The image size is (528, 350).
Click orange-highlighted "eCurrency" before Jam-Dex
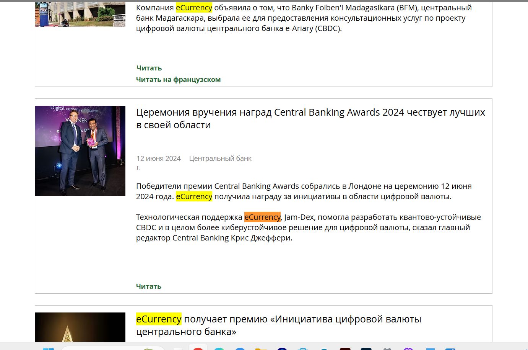click(x=262, y=217)
